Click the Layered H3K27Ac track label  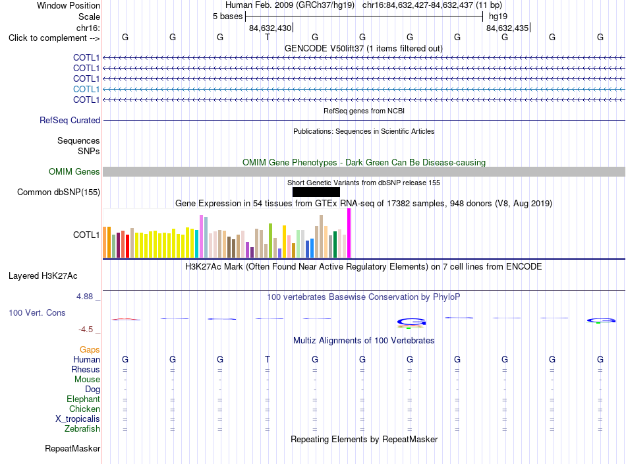point(43,276)
